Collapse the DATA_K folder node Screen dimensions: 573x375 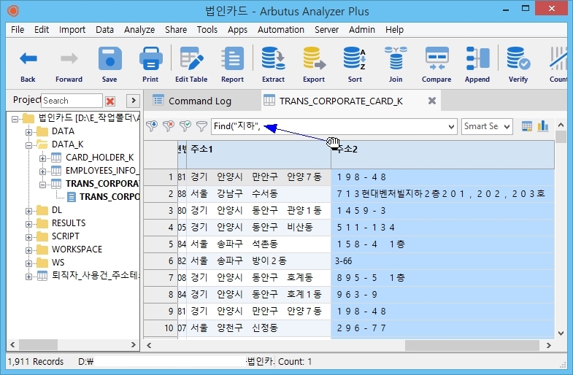(29, 145)
